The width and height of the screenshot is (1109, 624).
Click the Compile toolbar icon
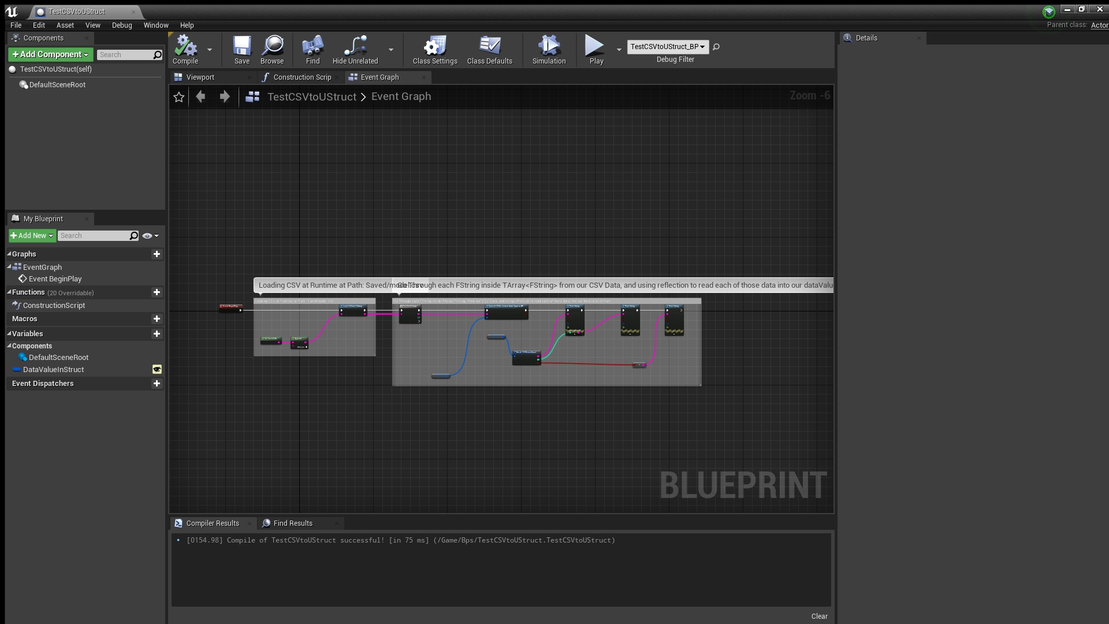pos(185,49)
